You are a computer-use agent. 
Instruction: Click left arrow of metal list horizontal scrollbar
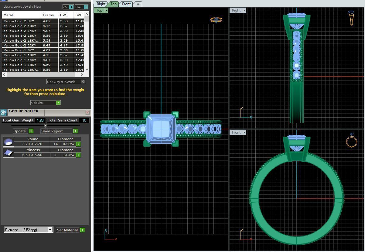pyautogui.click(x=4, y=74)
